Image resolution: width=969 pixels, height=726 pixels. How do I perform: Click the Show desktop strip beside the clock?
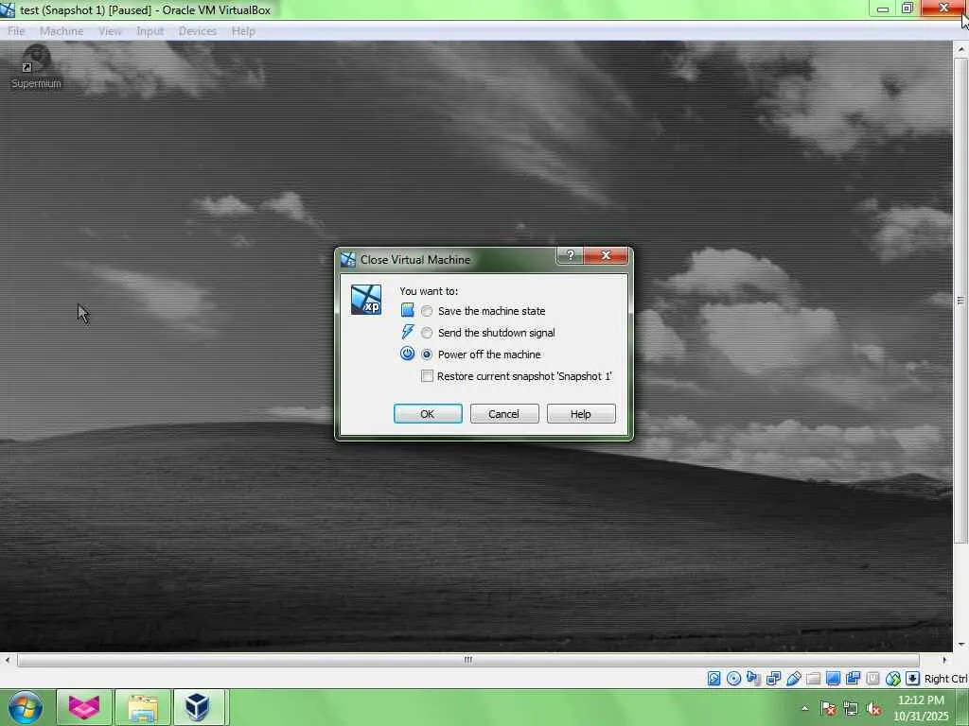tap(962, 707)
